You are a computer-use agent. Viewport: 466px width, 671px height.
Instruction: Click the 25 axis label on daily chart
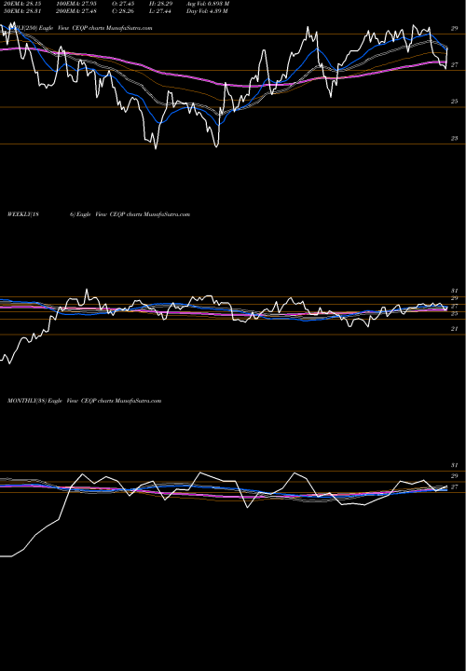(454, 102)
